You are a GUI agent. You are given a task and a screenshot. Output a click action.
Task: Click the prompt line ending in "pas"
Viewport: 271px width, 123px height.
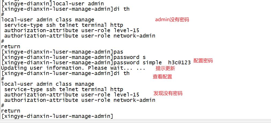pos(62,52)
